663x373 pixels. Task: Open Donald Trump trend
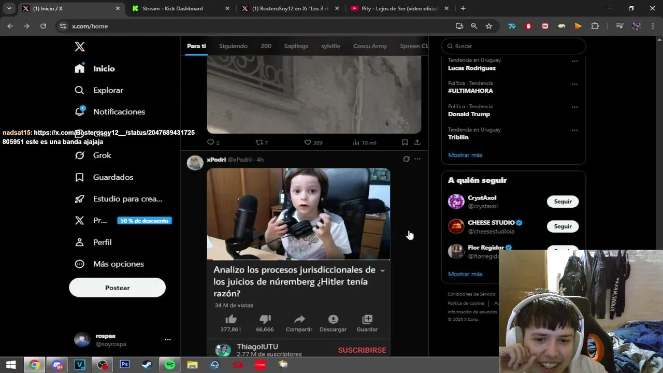coord(469,114)
